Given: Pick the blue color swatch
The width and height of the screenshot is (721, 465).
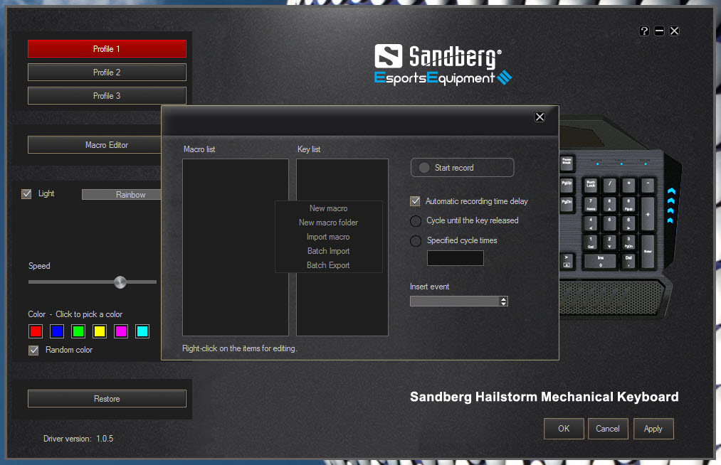Looking at the screenshot, I should [57, 331].
